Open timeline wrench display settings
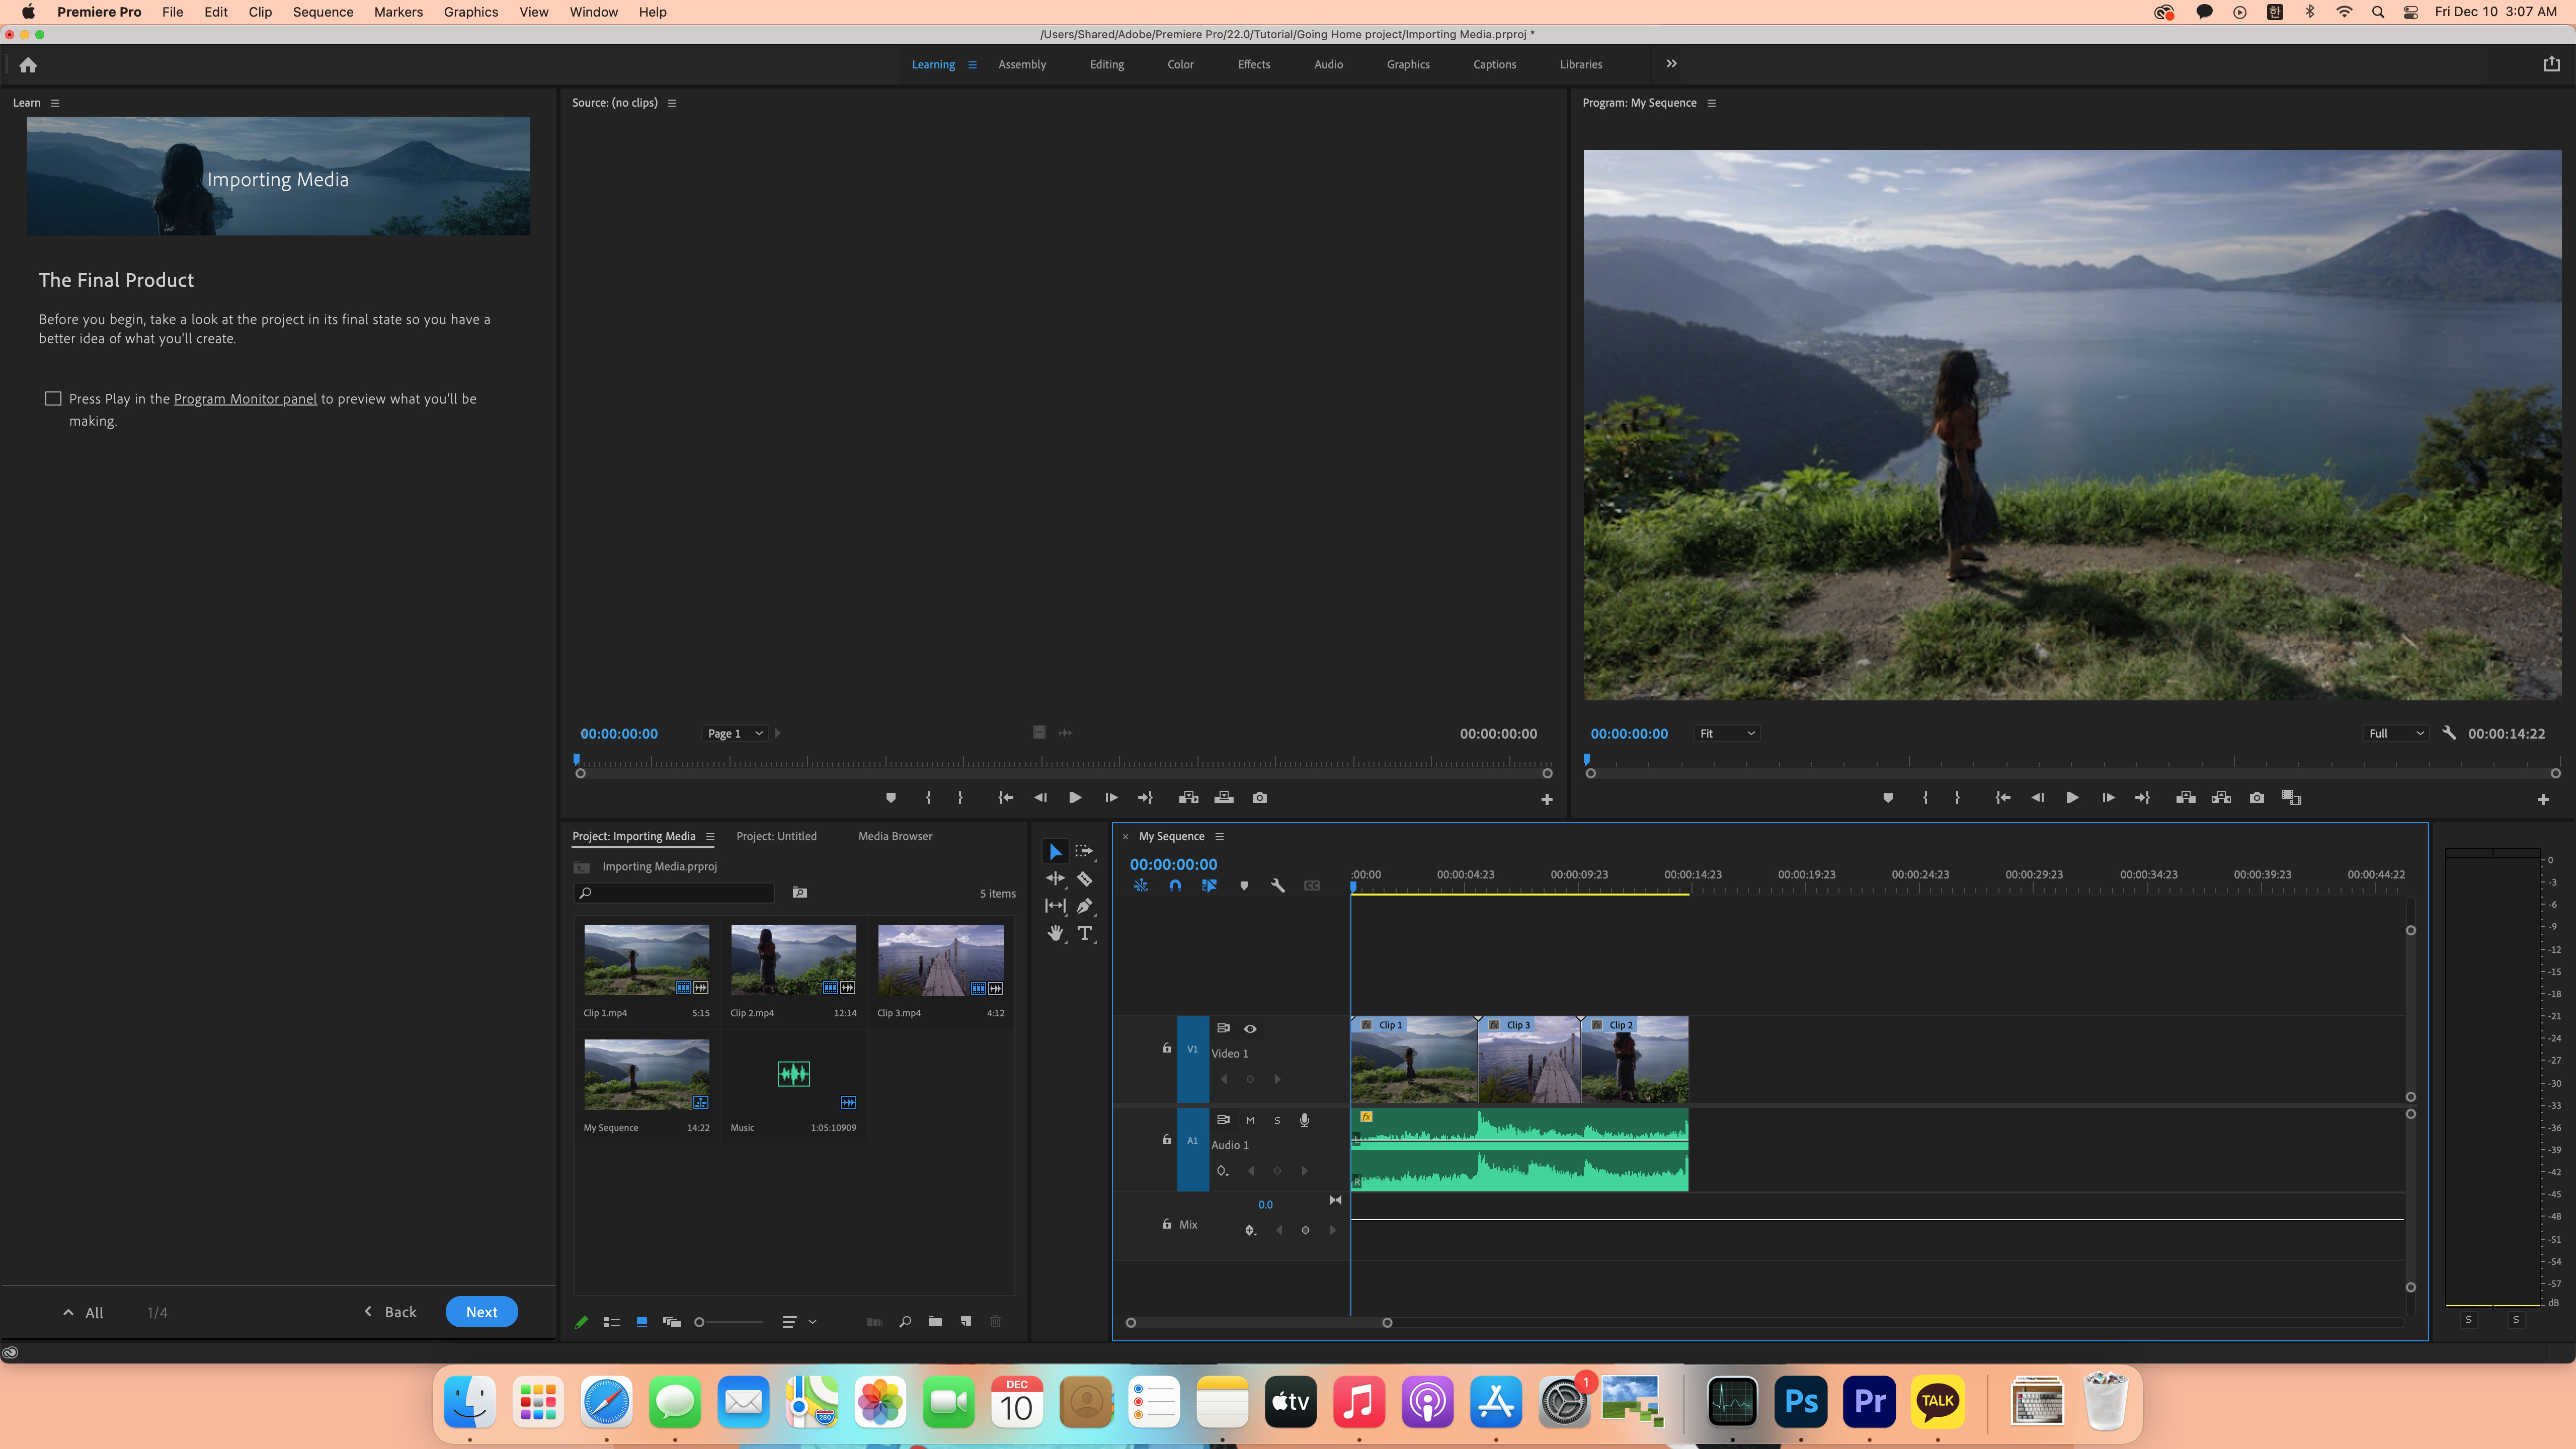The image size is (2576, 1449). pyautogui.click(x=1277, y=886)
